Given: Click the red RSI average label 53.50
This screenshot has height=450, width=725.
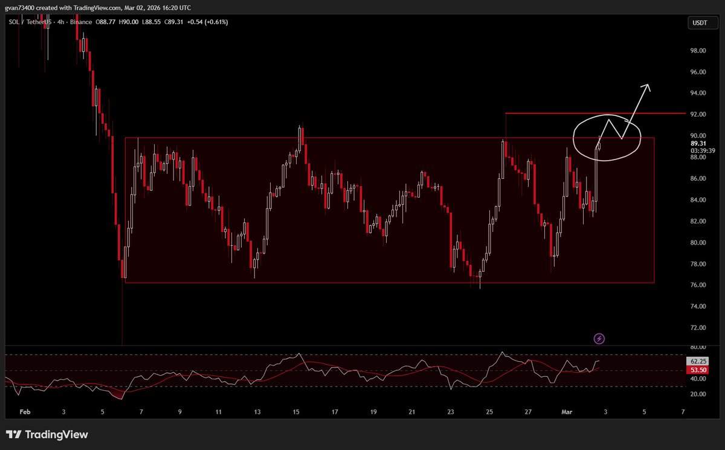Looking at the screenshot, I should click(x=698, y=368).
